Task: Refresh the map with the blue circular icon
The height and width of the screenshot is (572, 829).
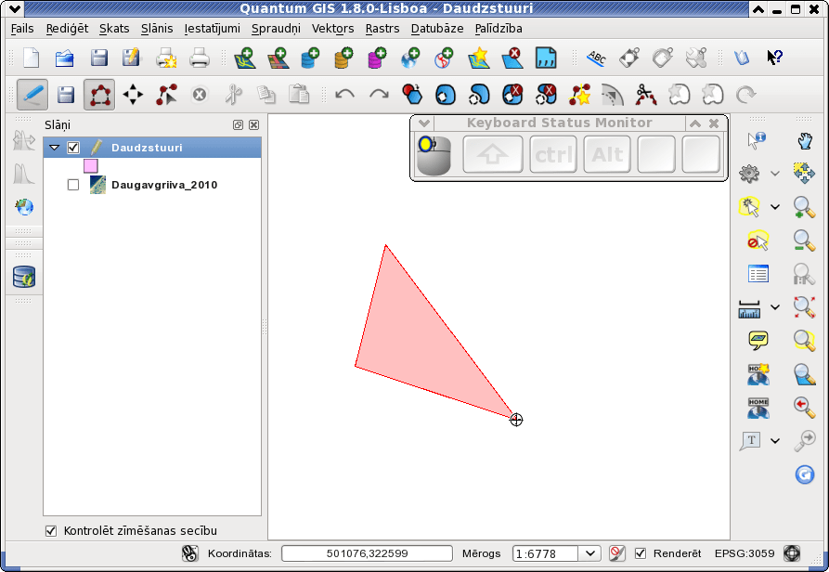Action: (805, 474)
